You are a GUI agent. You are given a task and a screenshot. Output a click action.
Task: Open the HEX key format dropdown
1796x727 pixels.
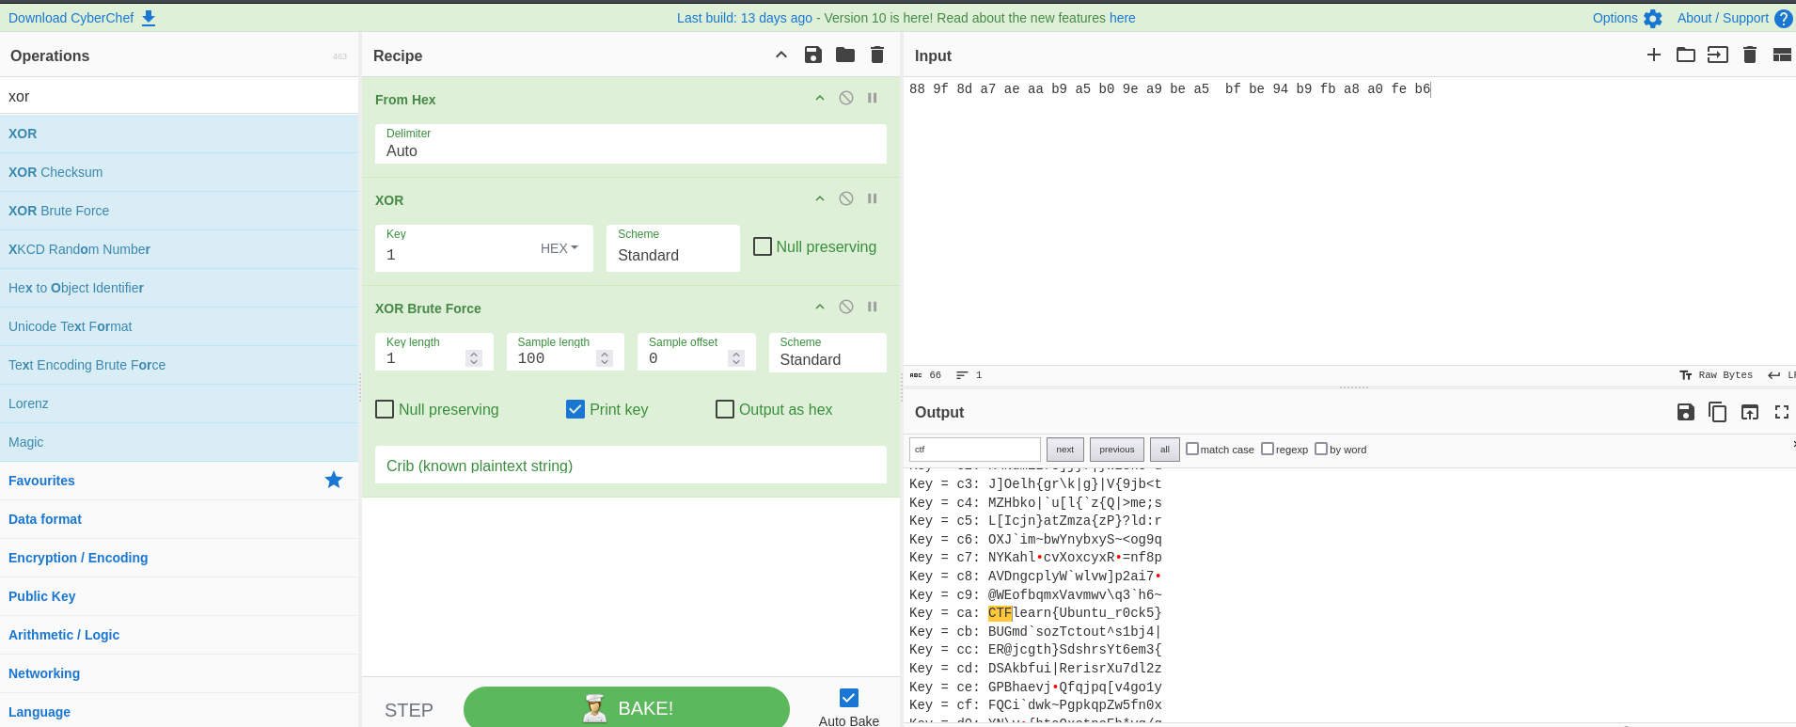[559, 248]
